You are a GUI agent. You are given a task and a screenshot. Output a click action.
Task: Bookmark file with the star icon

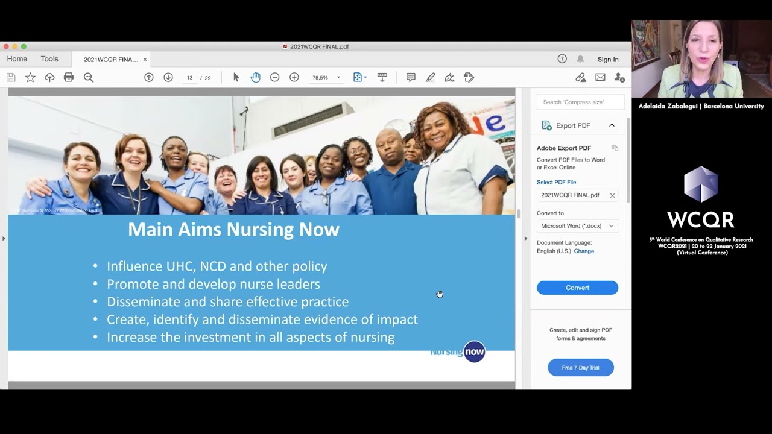(30, 77)
